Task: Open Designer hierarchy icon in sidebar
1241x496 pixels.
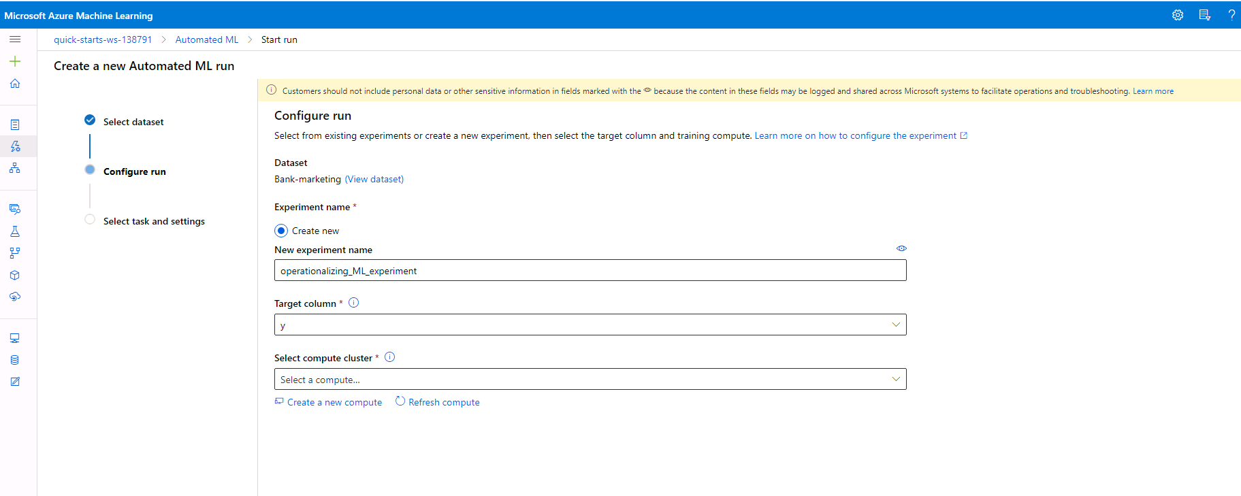Action: coord(15,168)
